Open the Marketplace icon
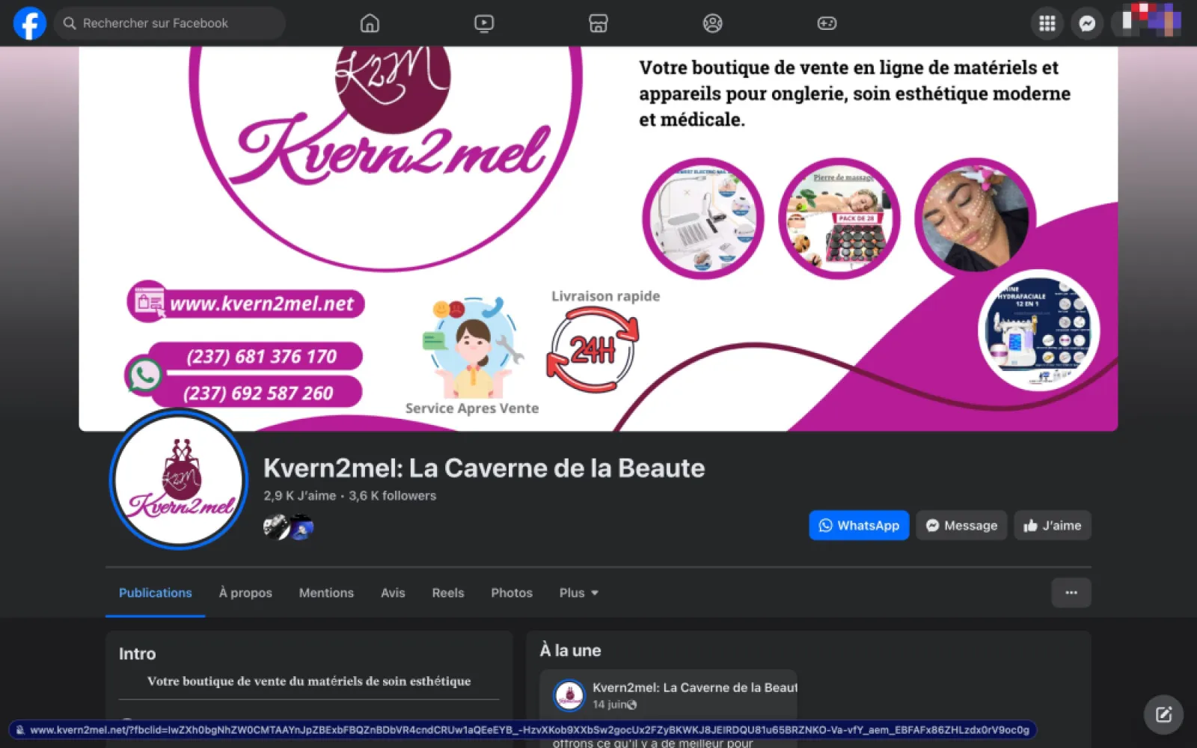This screenshot has width=1197, height=748. pyautogui.click(x=598, y=23)
